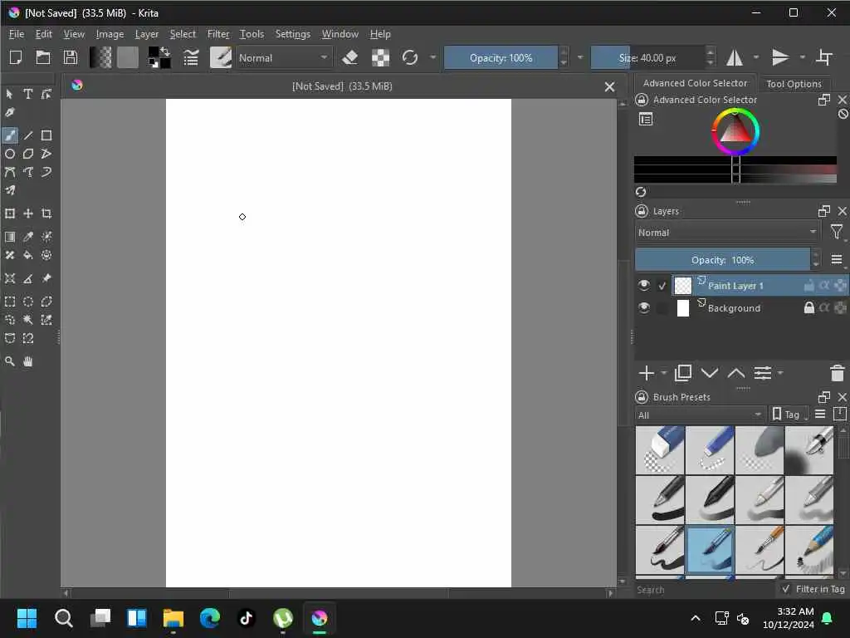Image resolution: width=850 pixels, height=638 pixels.
Task: Toggle the Background layer lock
Action: point(808,308)
